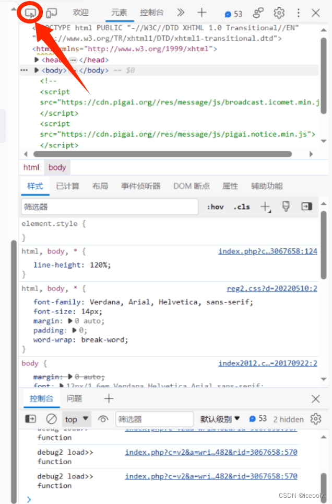Clear the console with the circle-slash icon
Viewport: 332px width, 504px height.
pos(51,419)
